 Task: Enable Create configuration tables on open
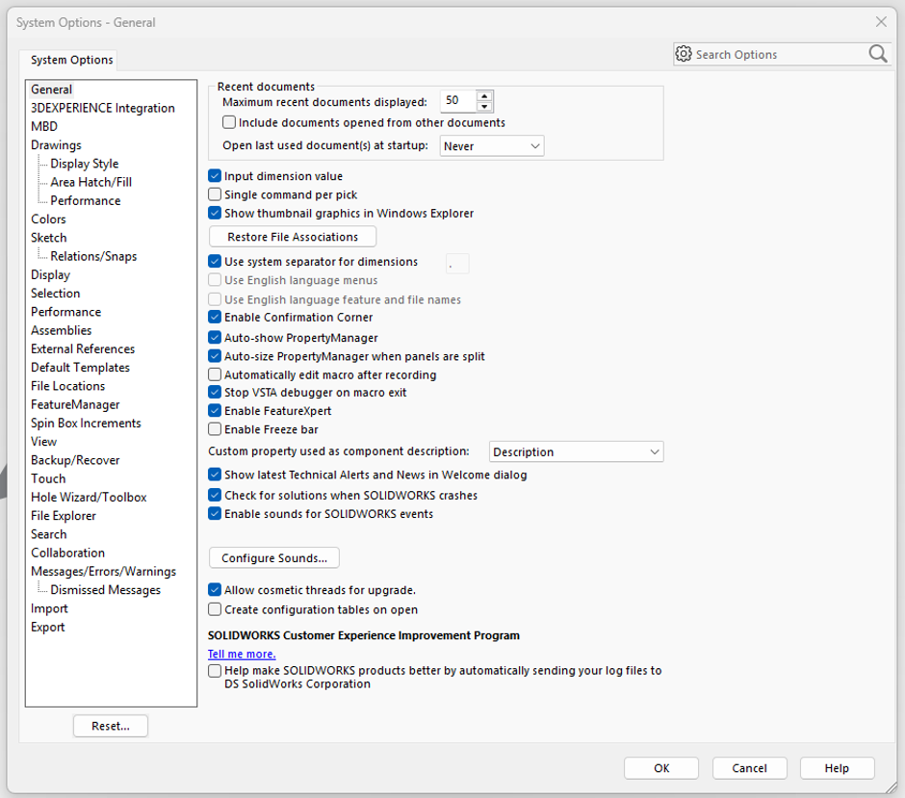click(x=215, y=609)
